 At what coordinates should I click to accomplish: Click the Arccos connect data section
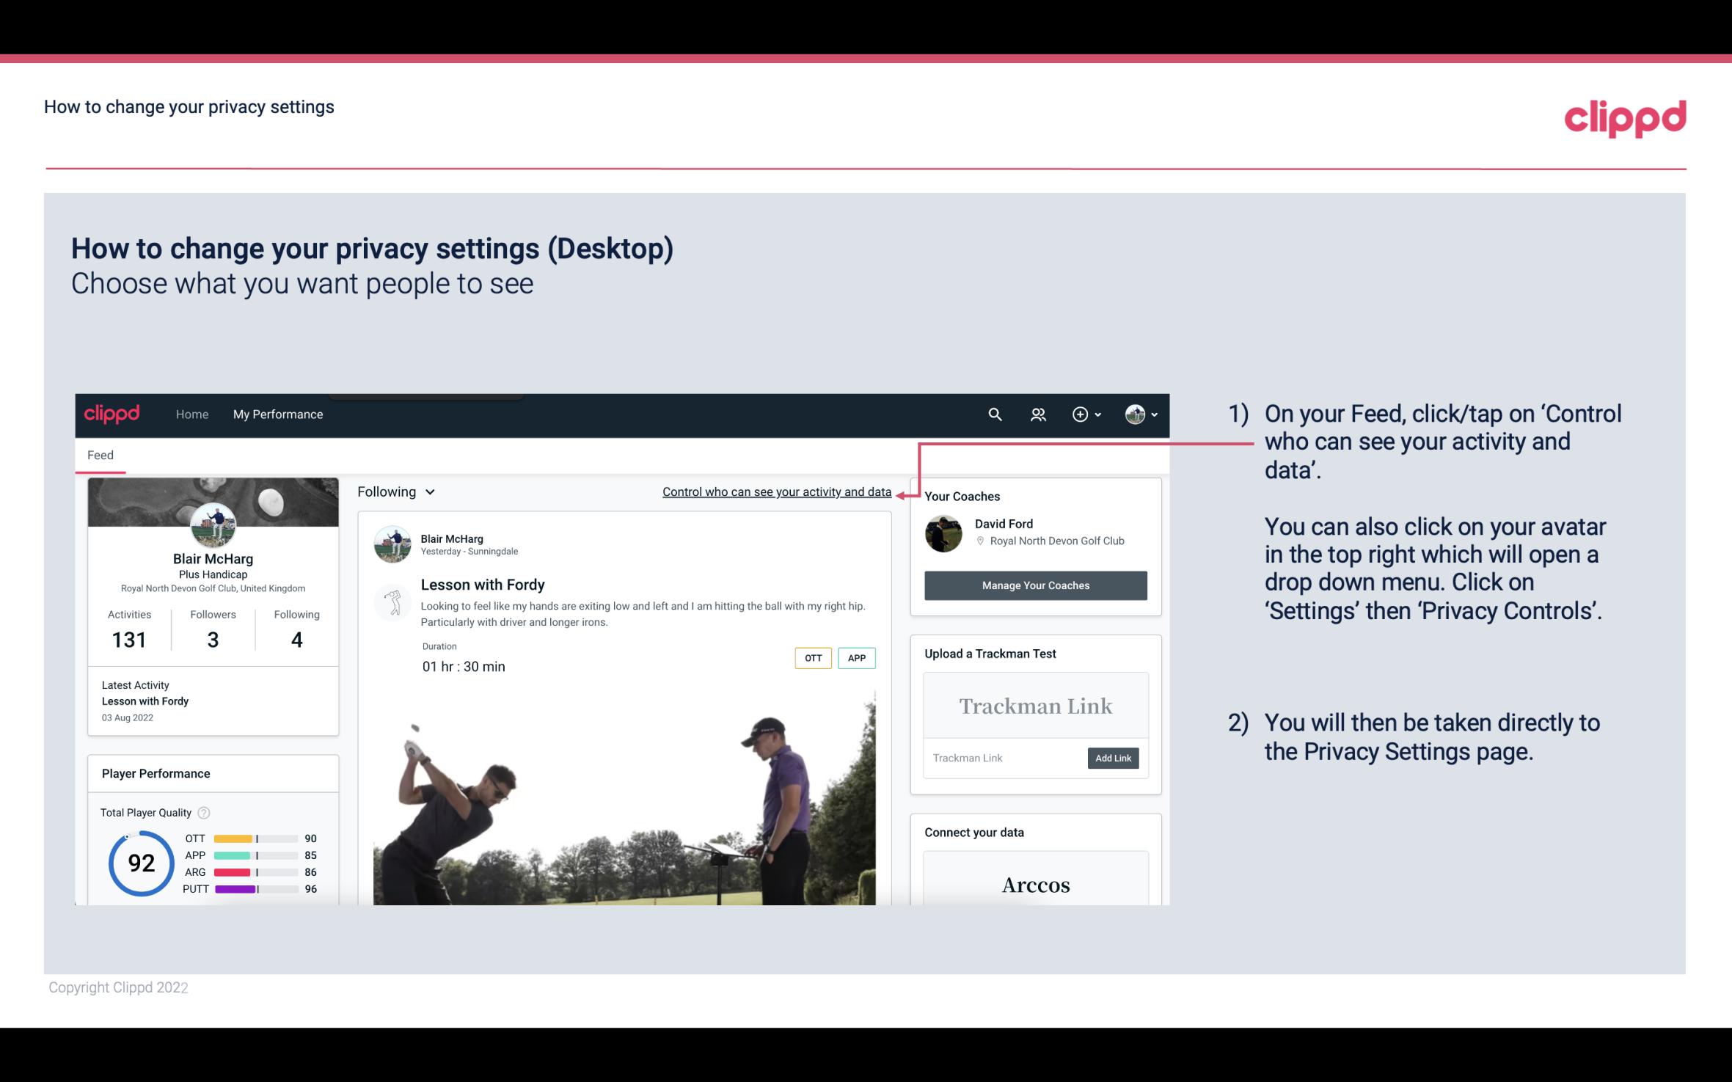pyautogui.click(x=1034, y=885)
